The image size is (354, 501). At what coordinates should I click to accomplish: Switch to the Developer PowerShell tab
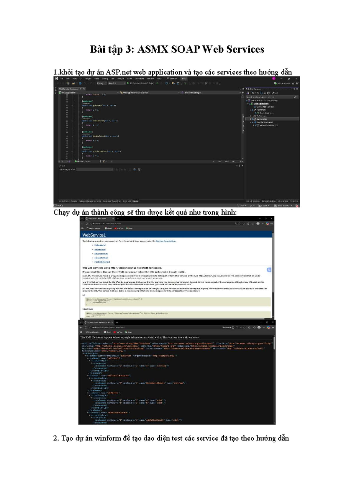point(112,201)
